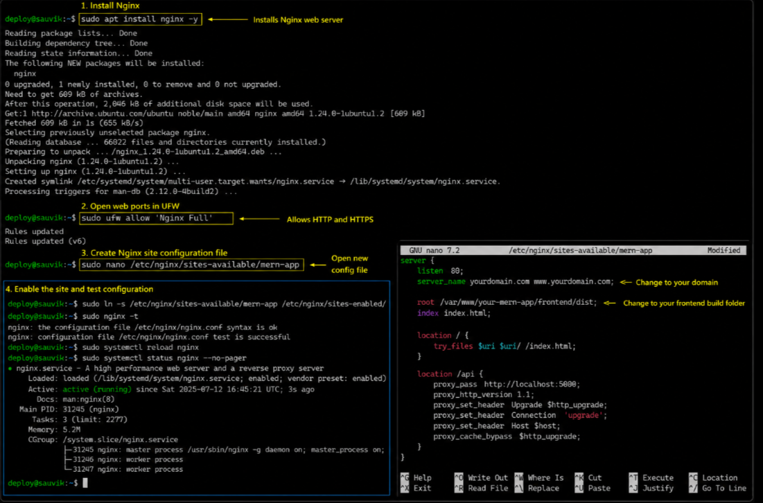Viewport: 763px width, 503px height.
Task: Select the ^/ Go To Line shortcut
Action: (x=717, y=488)
